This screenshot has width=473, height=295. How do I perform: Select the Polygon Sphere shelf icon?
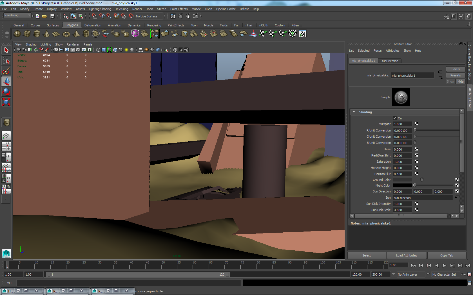[17, 34]
